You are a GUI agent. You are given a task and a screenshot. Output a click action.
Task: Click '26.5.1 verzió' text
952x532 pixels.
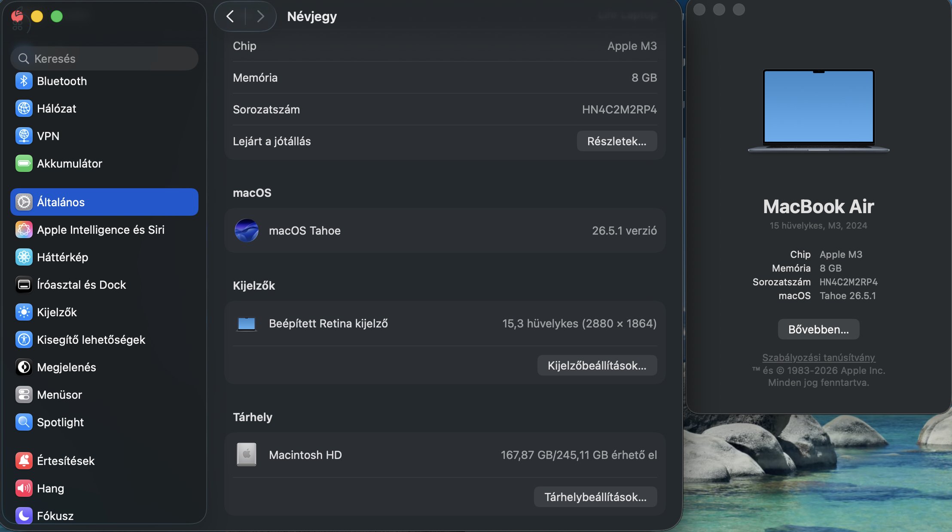[624, 230]
